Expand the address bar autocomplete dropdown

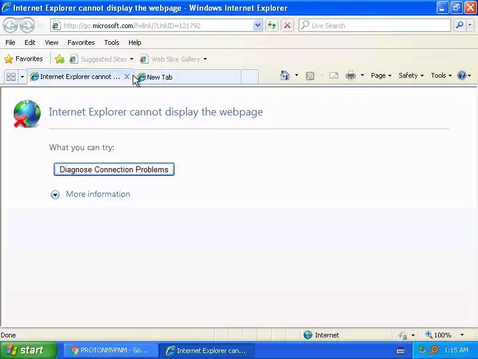coord(258,26)
